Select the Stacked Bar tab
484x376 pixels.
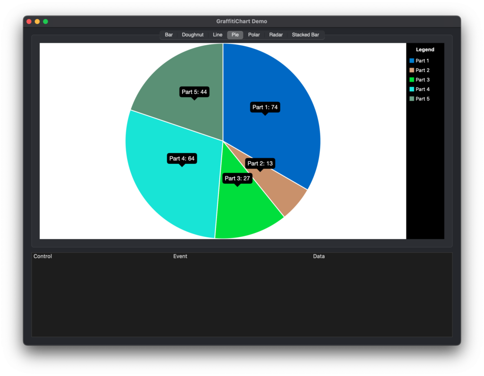[305, 34]
